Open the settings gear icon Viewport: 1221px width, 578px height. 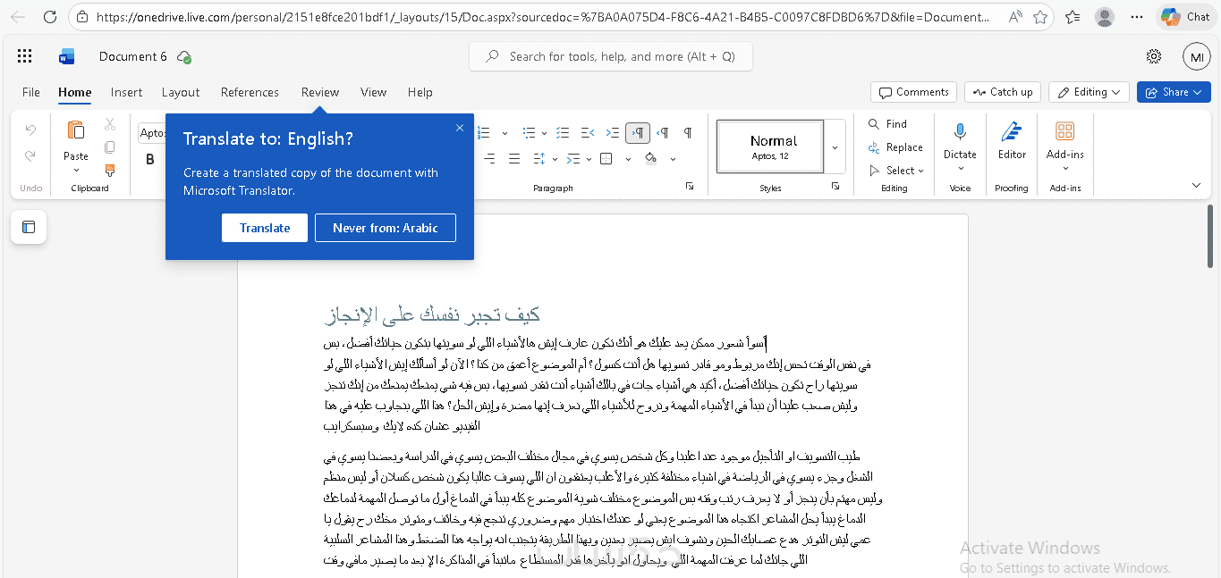(1154, 56)
